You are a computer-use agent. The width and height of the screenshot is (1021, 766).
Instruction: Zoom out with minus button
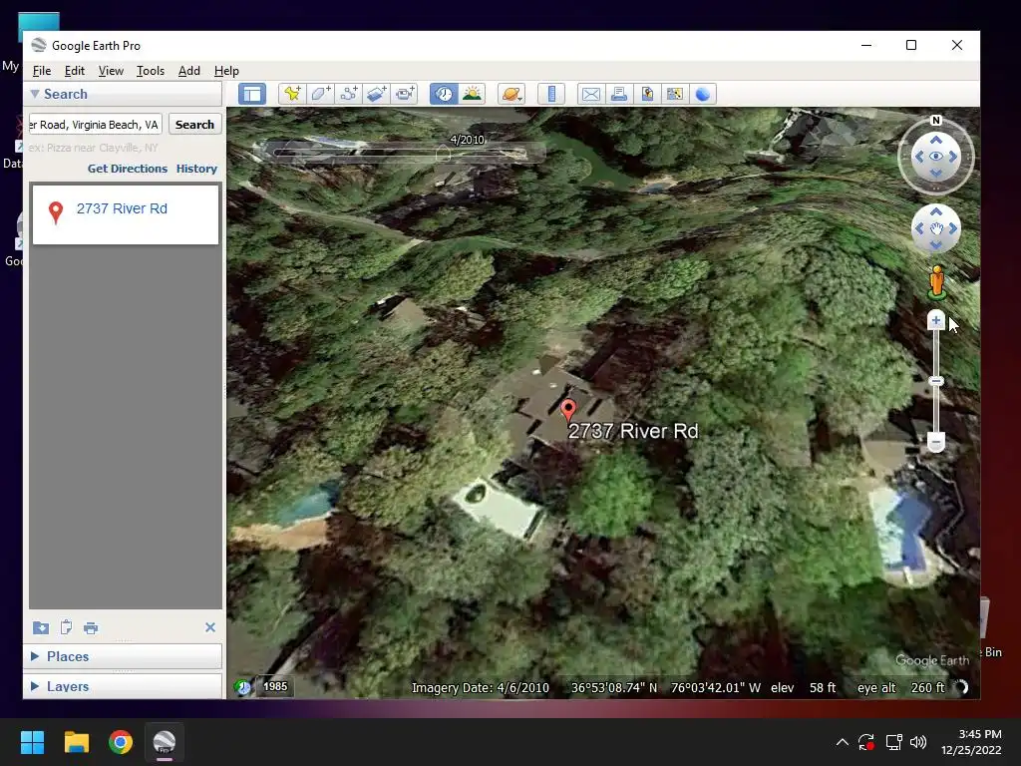pos(935,442)
